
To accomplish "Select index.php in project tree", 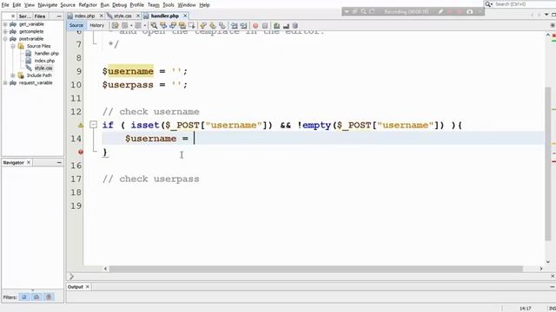I will coord(44,61).
